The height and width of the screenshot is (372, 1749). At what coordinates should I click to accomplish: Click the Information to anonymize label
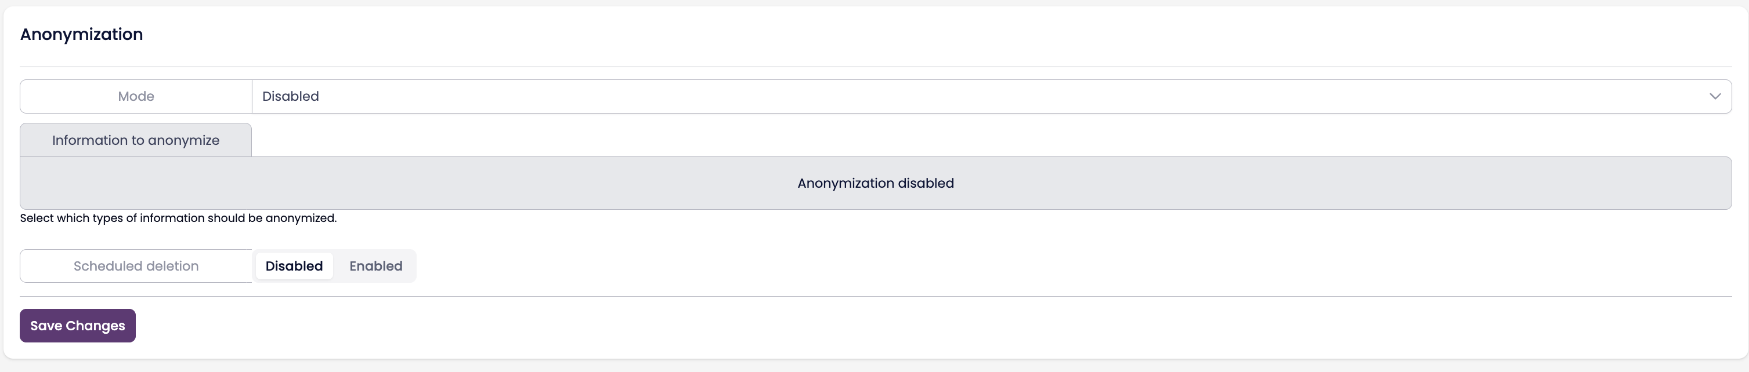[x=136, y=140]
